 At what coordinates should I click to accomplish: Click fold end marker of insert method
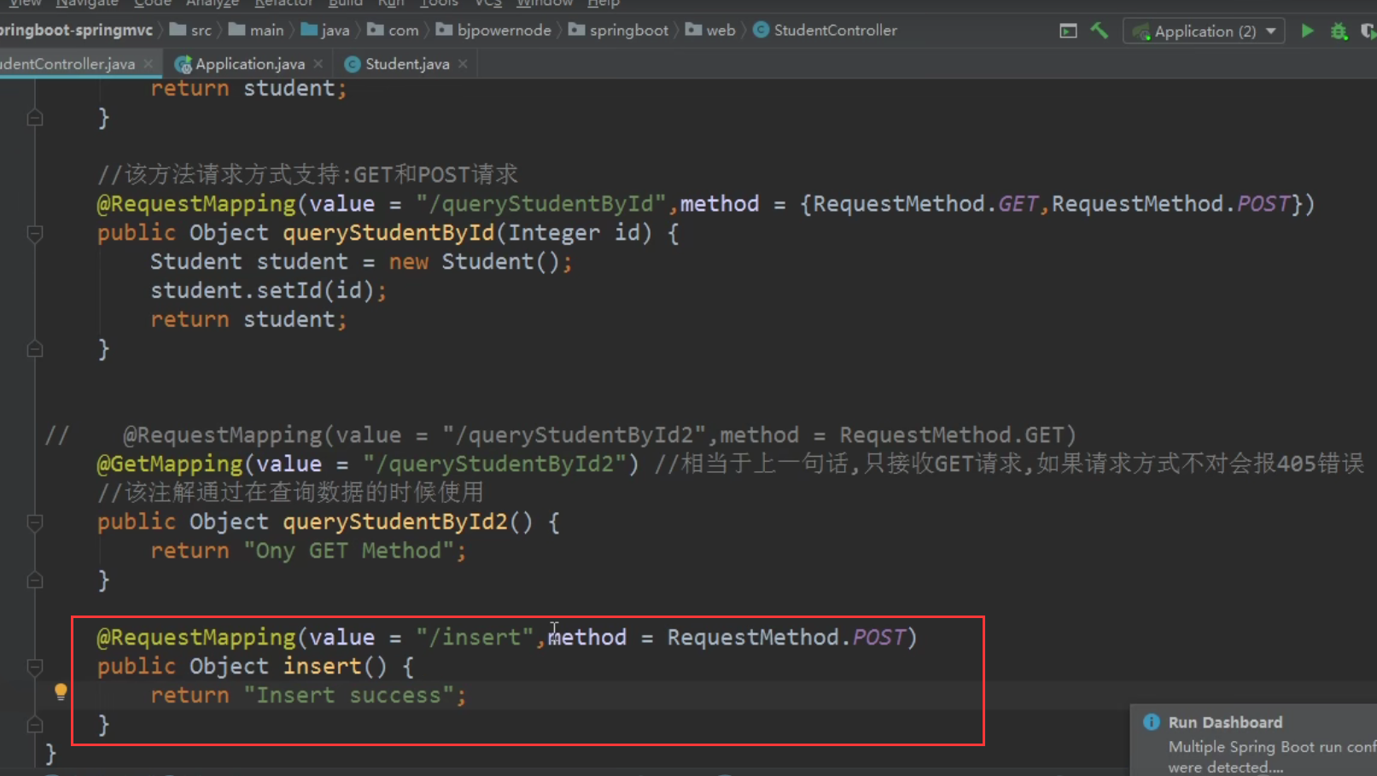(x=35, y=724)
